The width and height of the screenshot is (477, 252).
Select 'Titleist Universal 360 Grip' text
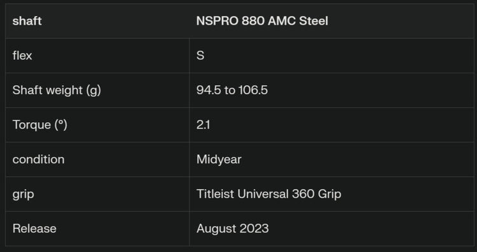click(x=268, y=194)
